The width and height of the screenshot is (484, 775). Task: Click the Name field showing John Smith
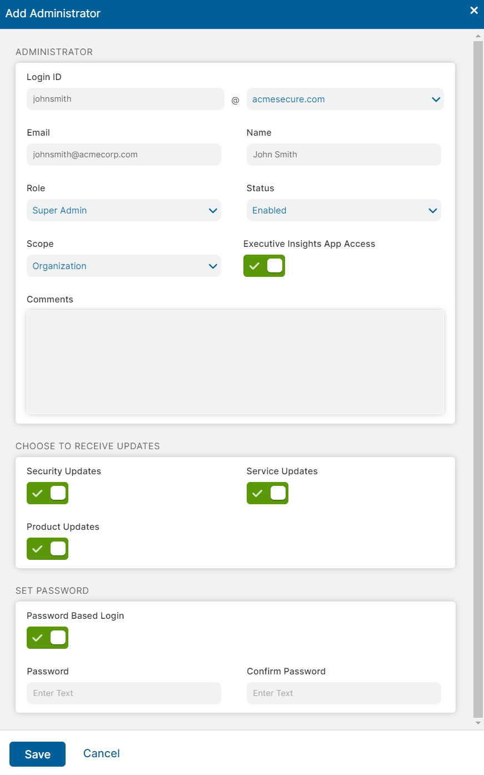tap(343, 155)
